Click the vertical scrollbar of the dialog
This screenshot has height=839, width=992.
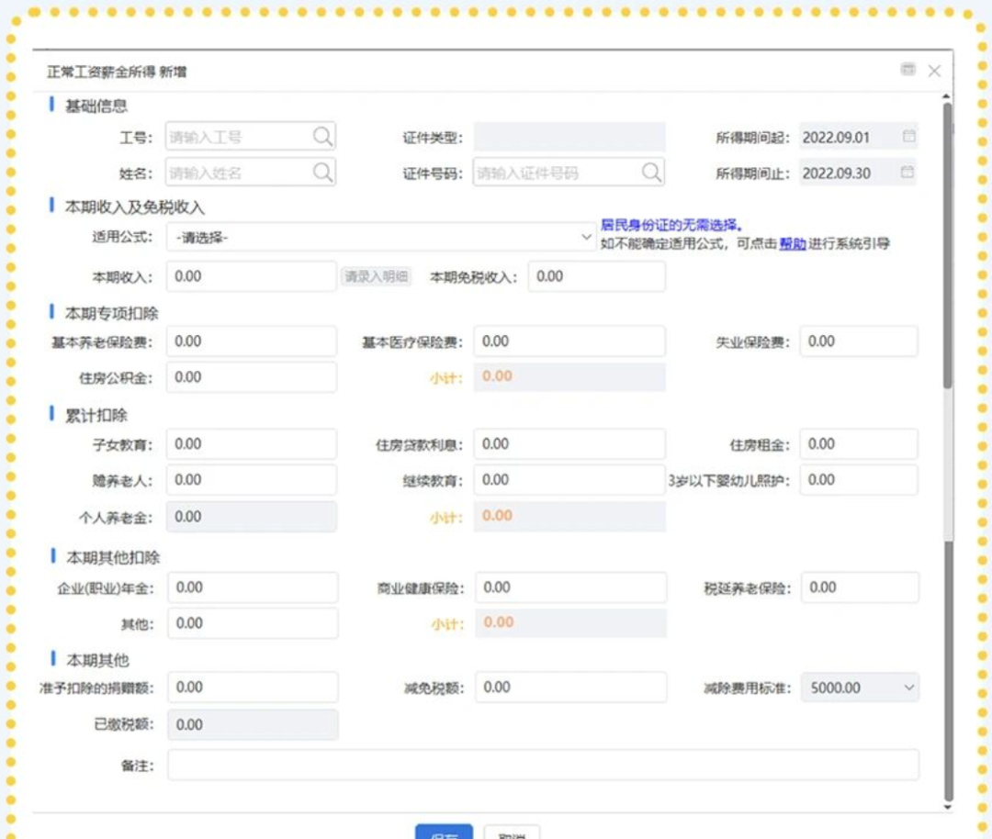click(x=948, y=275)
